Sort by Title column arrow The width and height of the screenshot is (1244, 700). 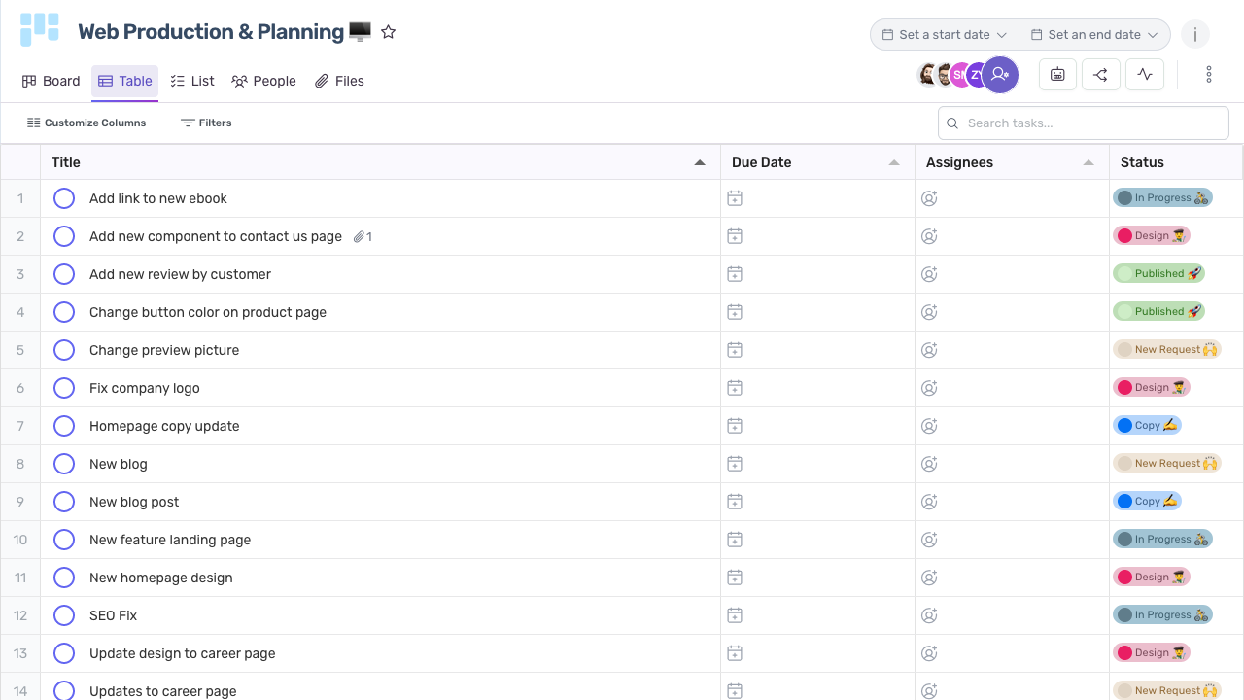700,162
